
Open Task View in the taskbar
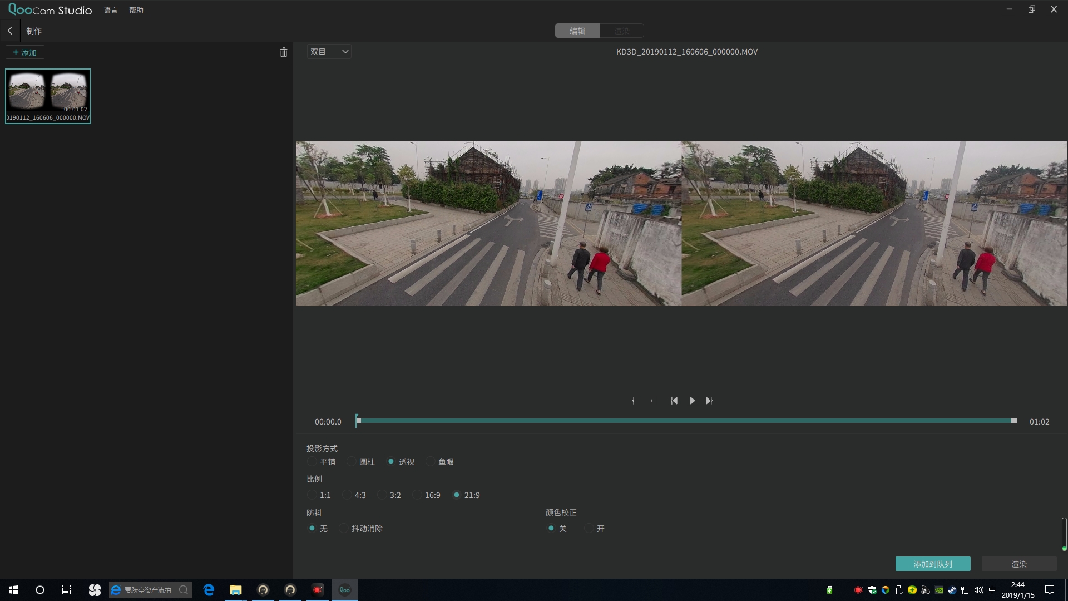[x=67, y=590]
